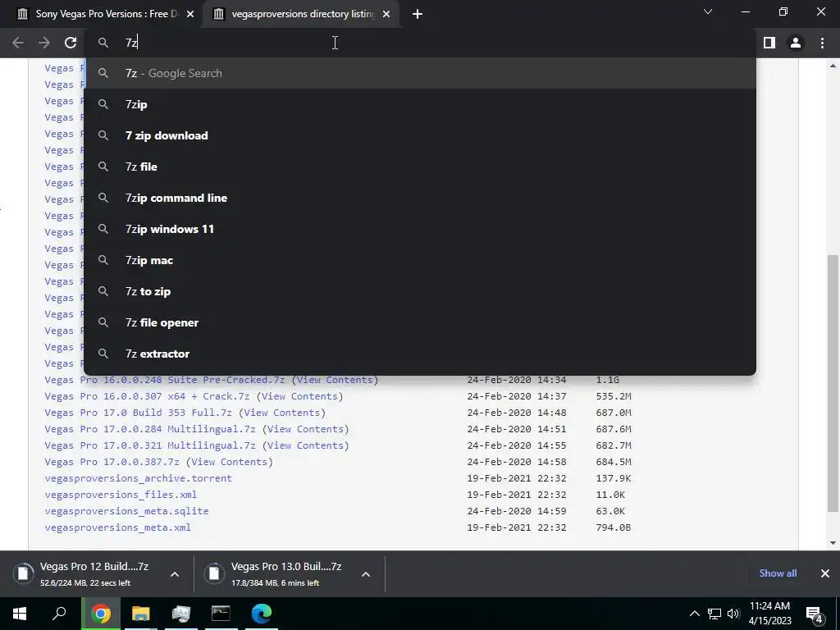View Contents of Vegas Pro 17.0.0.284
The width and height of the screenshot is (840, 630).
click(305, 429)
